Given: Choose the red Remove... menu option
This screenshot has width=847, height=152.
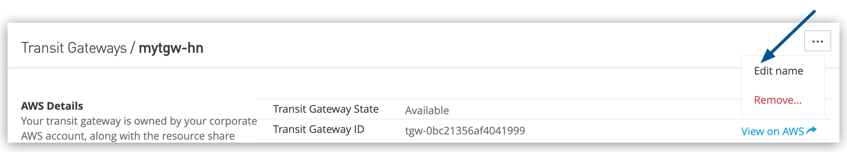Looking at the screenshot, I should point(777,100).
